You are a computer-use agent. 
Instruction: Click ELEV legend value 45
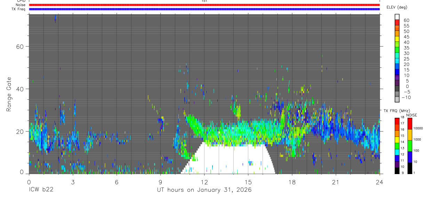[x=406, y=37]
